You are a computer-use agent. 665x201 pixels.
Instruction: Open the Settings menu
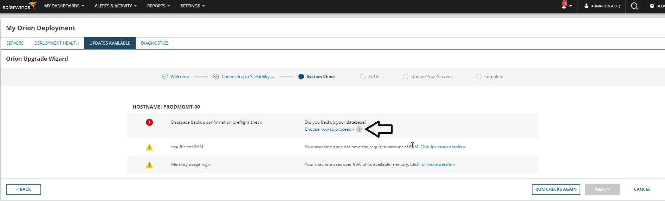pos(193,6)
